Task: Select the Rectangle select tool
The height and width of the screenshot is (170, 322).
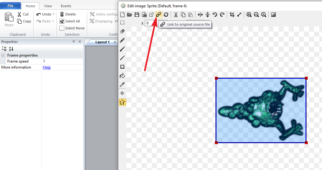Action: (122, 22)
